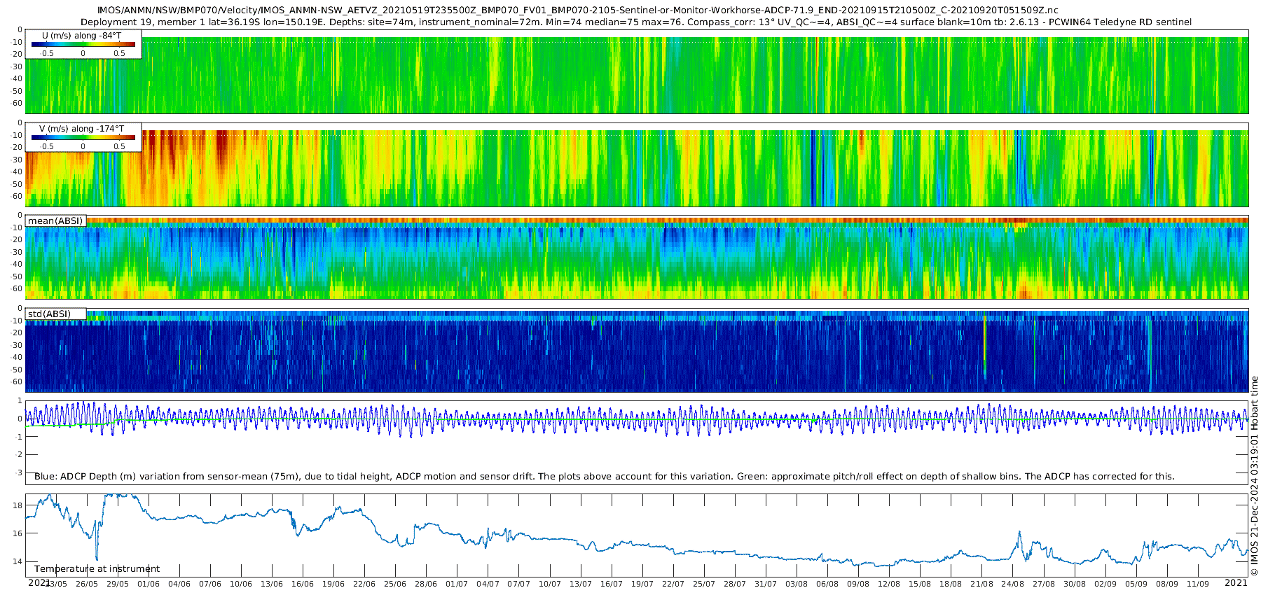
Task: Click the U velocity colorbar
Action: pos(83,45)
